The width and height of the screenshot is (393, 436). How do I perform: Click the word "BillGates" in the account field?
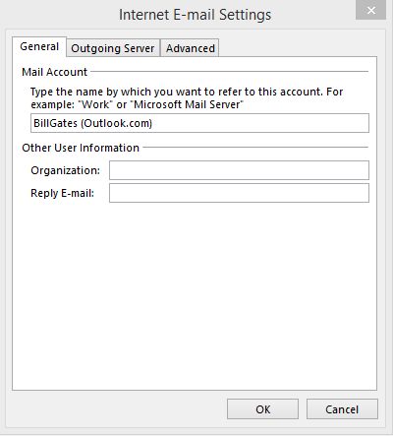pyautogui.click(x=55, y=123)
